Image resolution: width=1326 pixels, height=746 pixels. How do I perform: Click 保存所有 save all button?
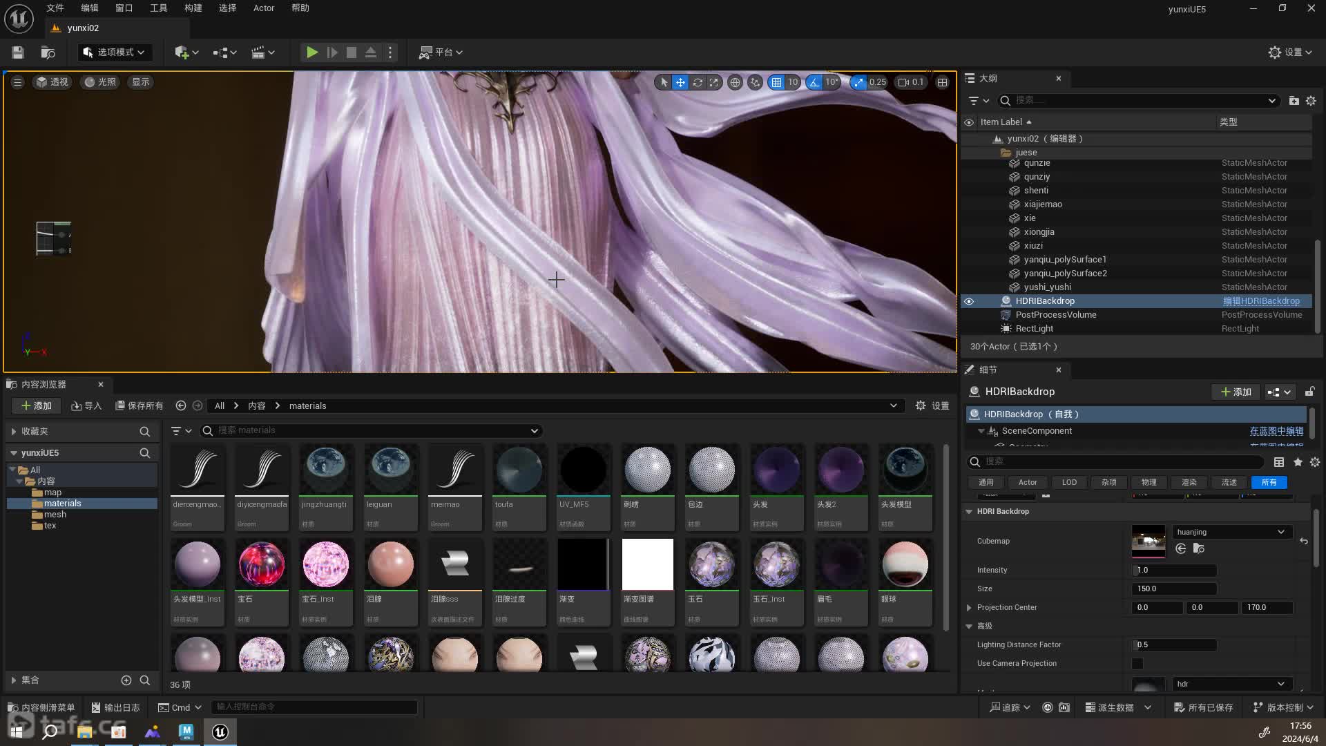140,406
